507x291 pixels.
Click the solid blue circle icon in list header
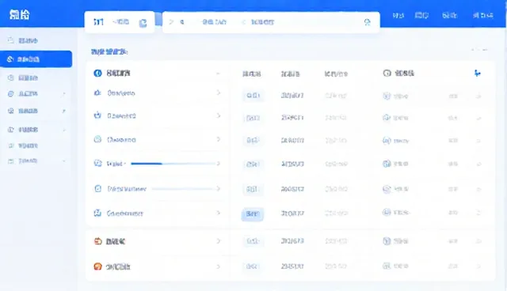[x=97, y=74]
